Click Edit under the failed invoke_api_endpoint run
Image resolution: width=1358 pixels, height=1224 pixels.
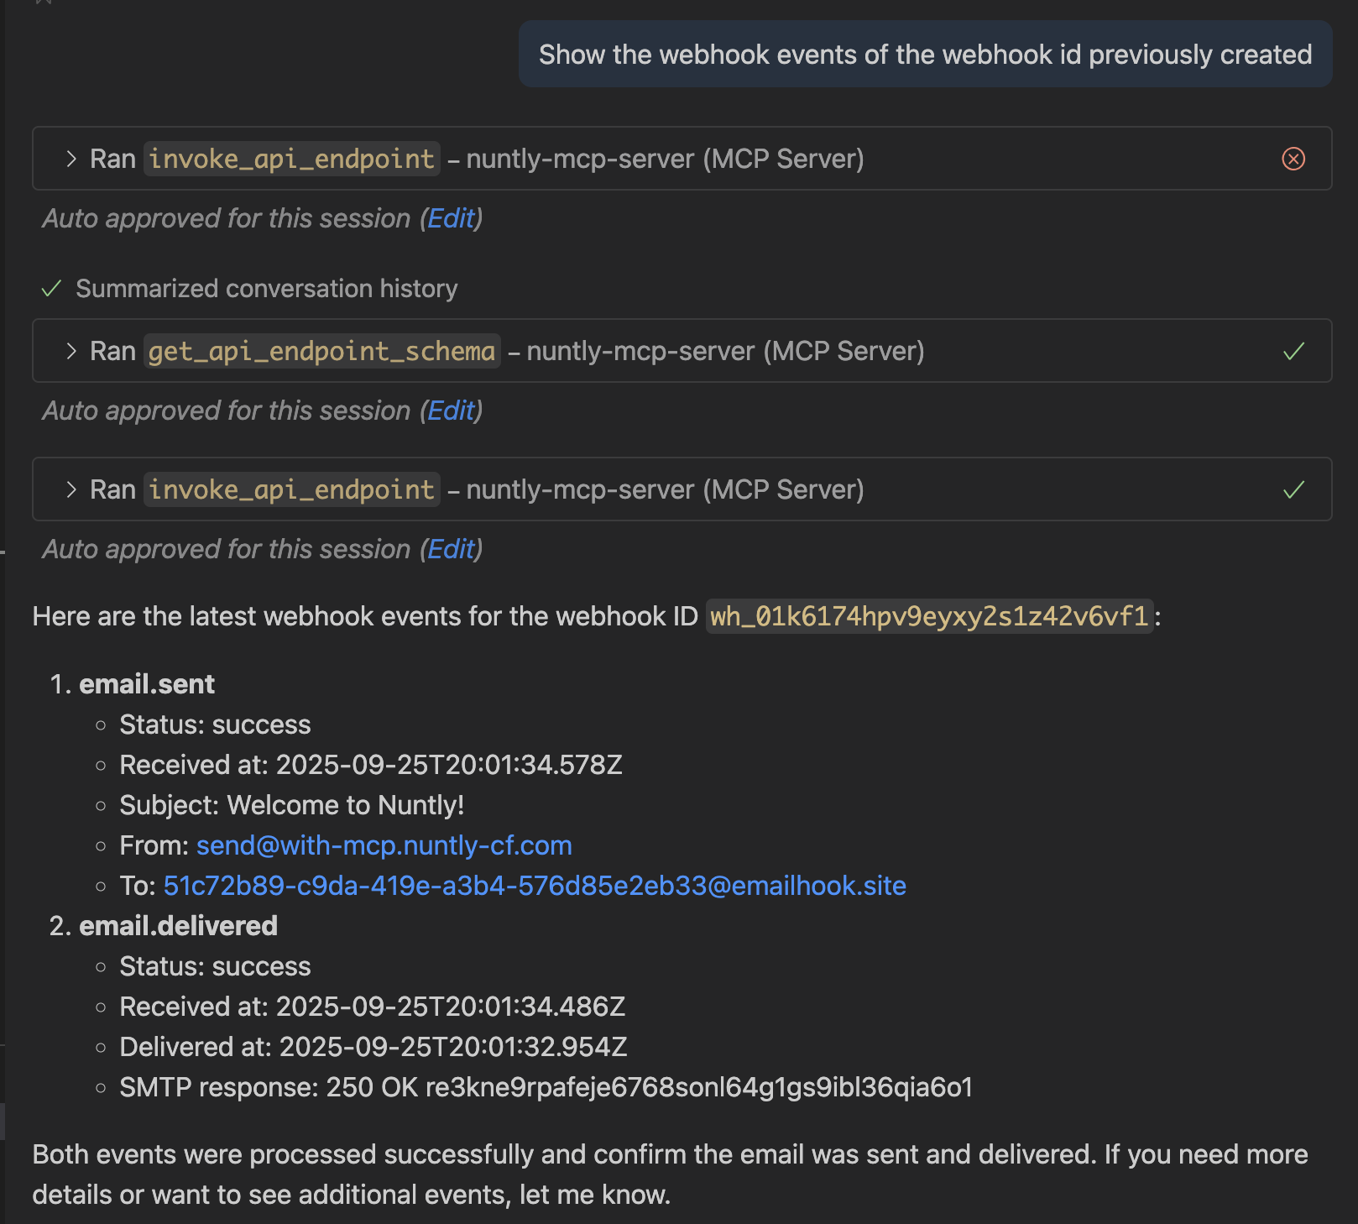click(x=451, y=218)
